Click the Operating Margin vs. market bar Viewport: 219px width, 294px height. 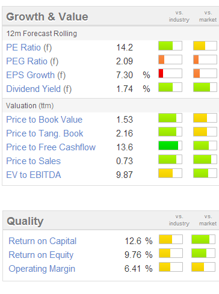coord(203,267)
